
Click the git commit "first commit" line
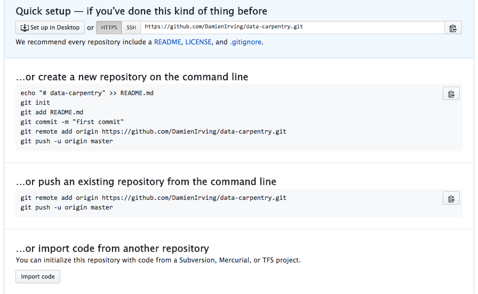pyautogui.click(x=72, y=122)
